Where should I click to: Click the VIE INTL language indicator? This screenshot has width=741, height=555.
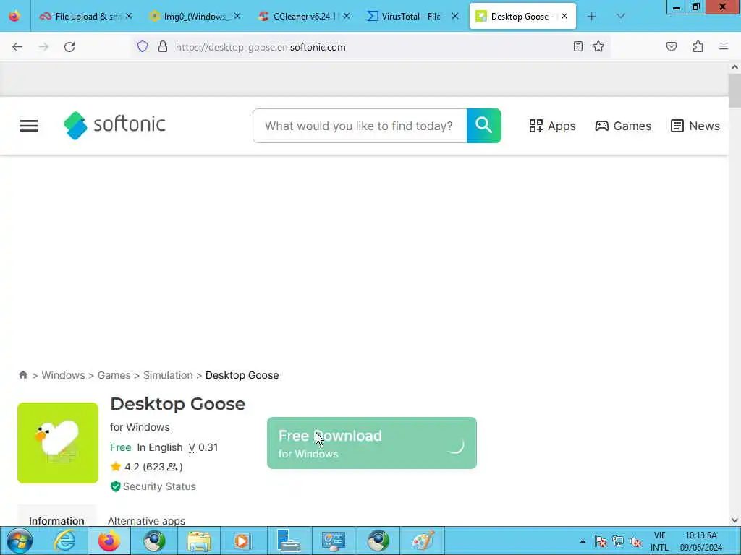[x=660, y=541]
